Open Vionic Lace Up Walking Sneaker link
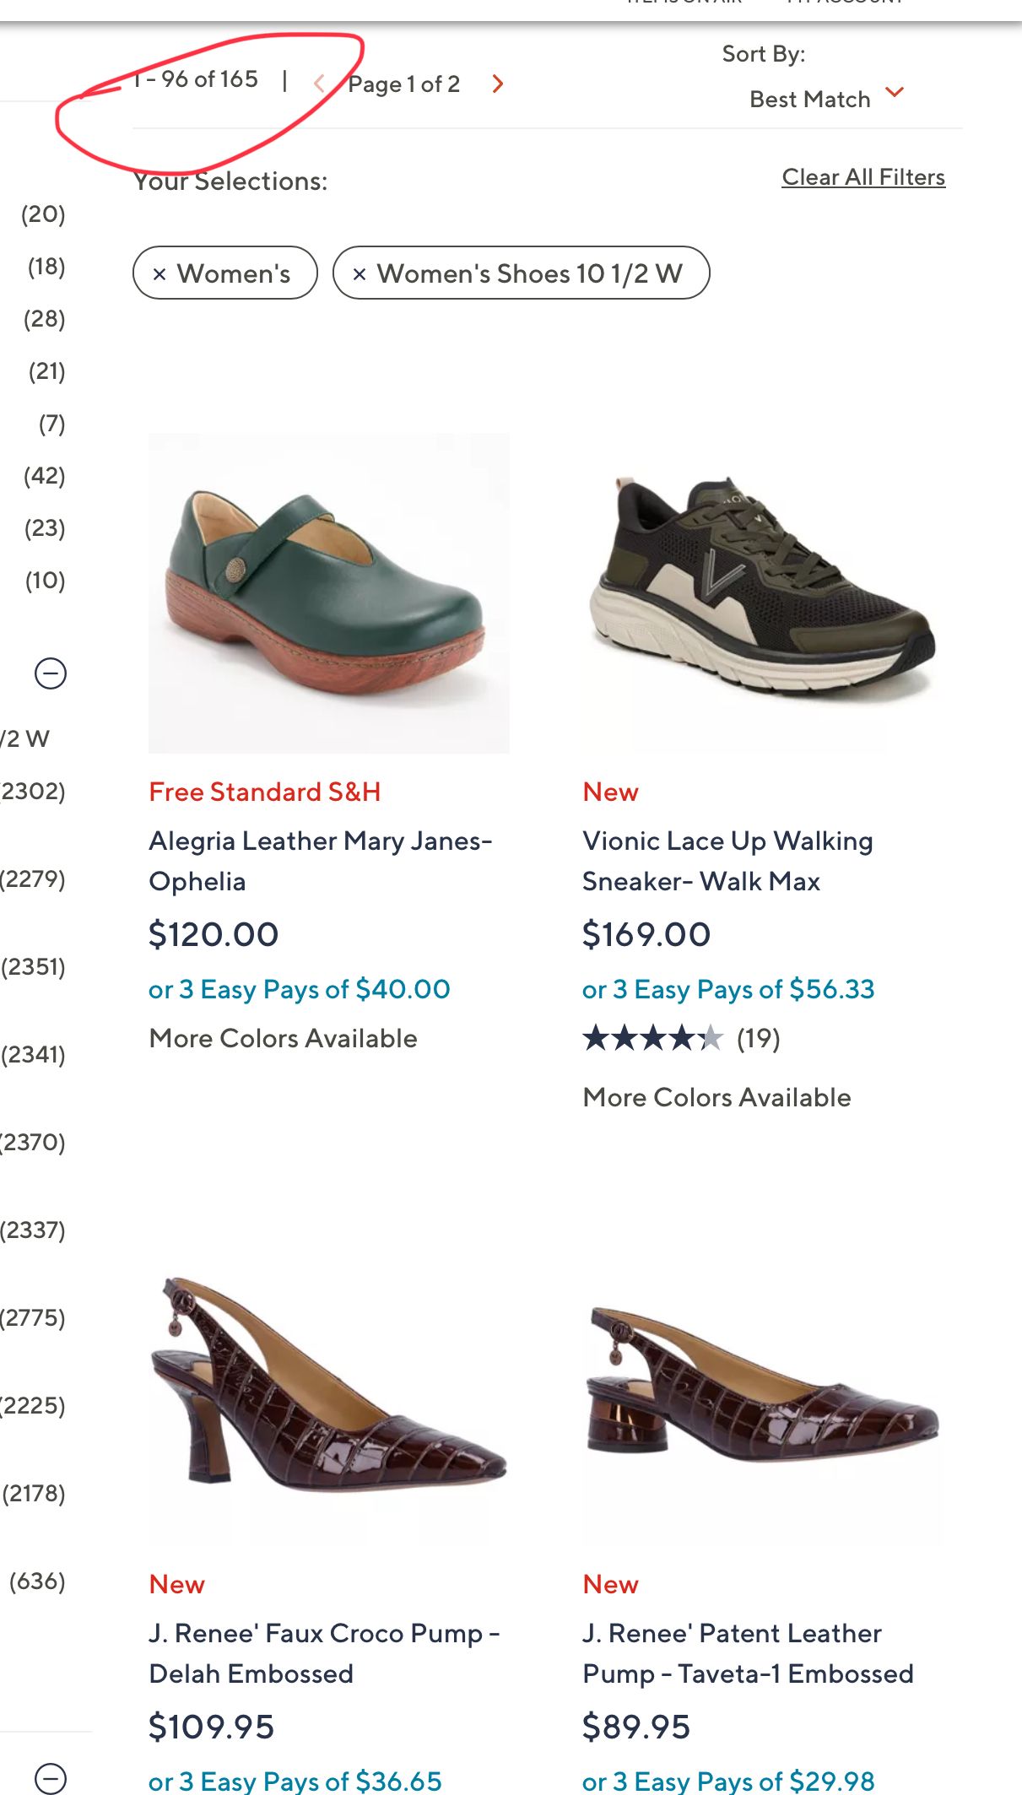 coord(727,861)
